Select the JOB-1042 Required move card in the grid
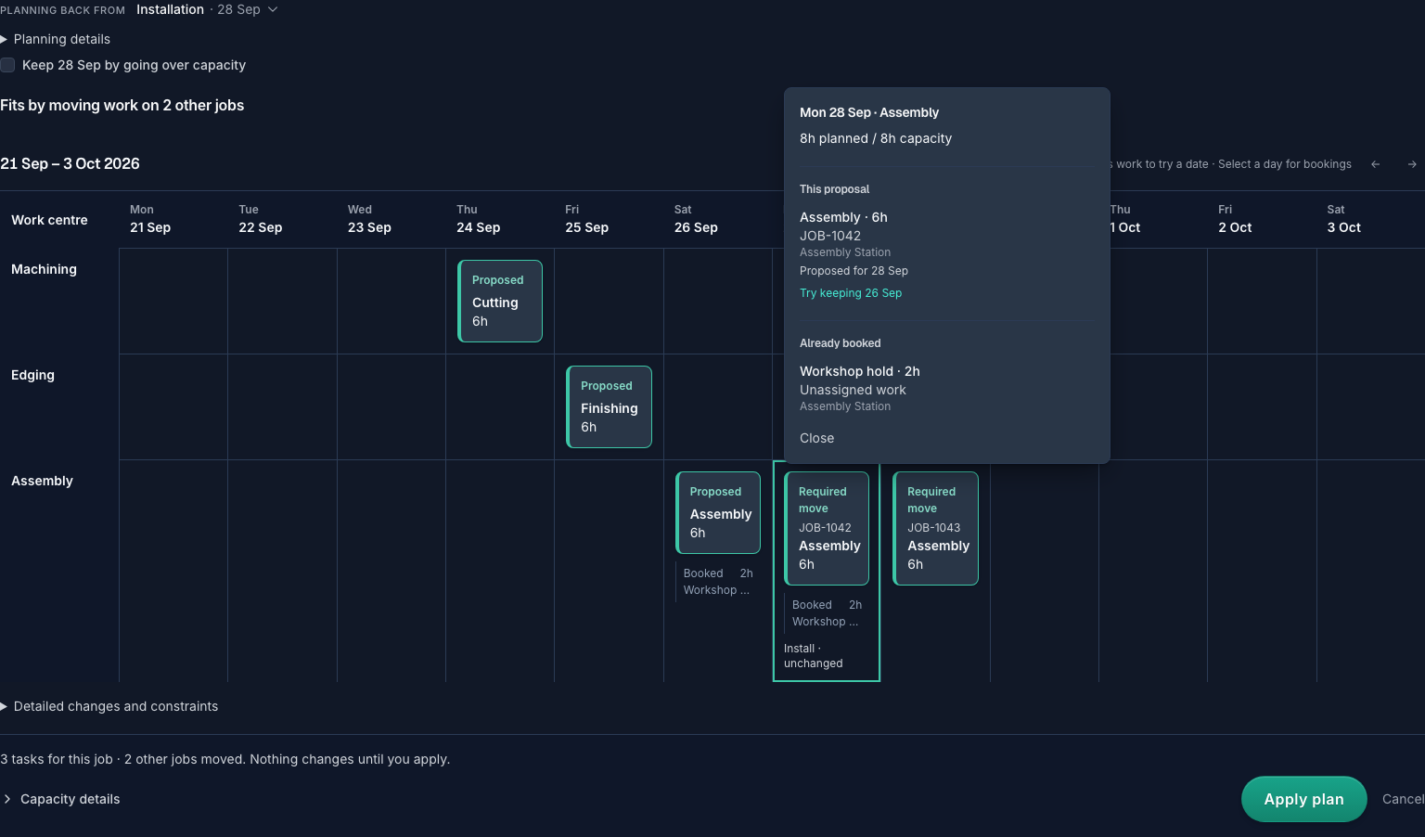Viewport: 1425px width, 837px height. (x=827, y=528)
